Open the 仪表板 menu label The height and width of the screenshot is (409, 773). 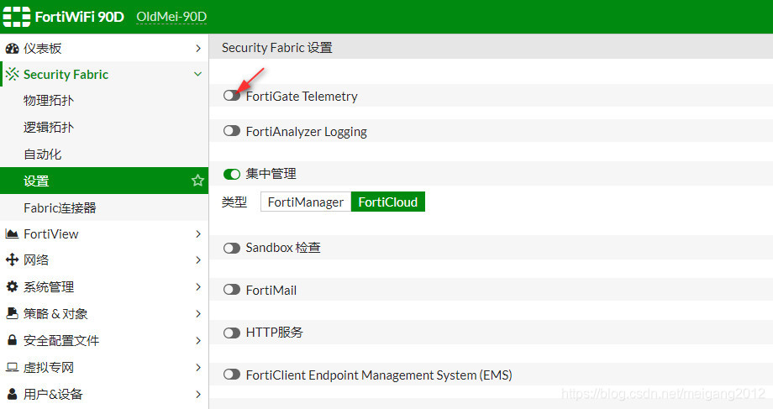point(42,49)
